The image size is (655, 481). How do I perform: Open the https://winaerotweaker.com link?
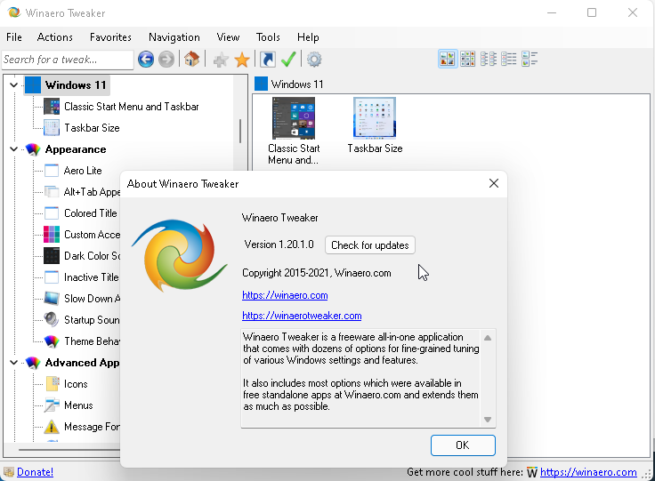coord(302,316)
